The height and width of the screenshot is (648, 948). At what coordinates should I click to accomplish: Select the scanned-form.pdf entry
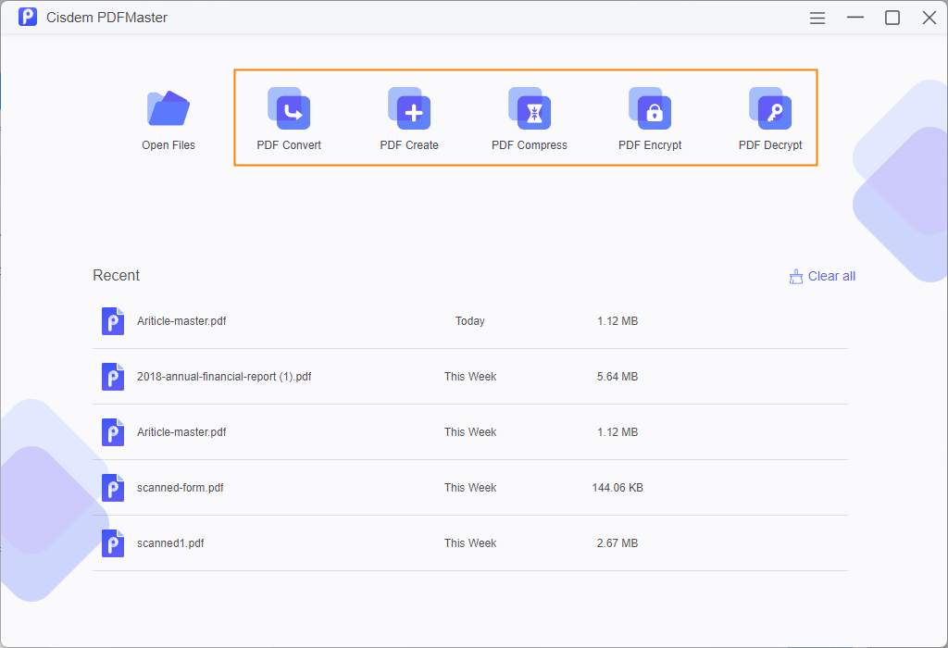click(181, 488)
